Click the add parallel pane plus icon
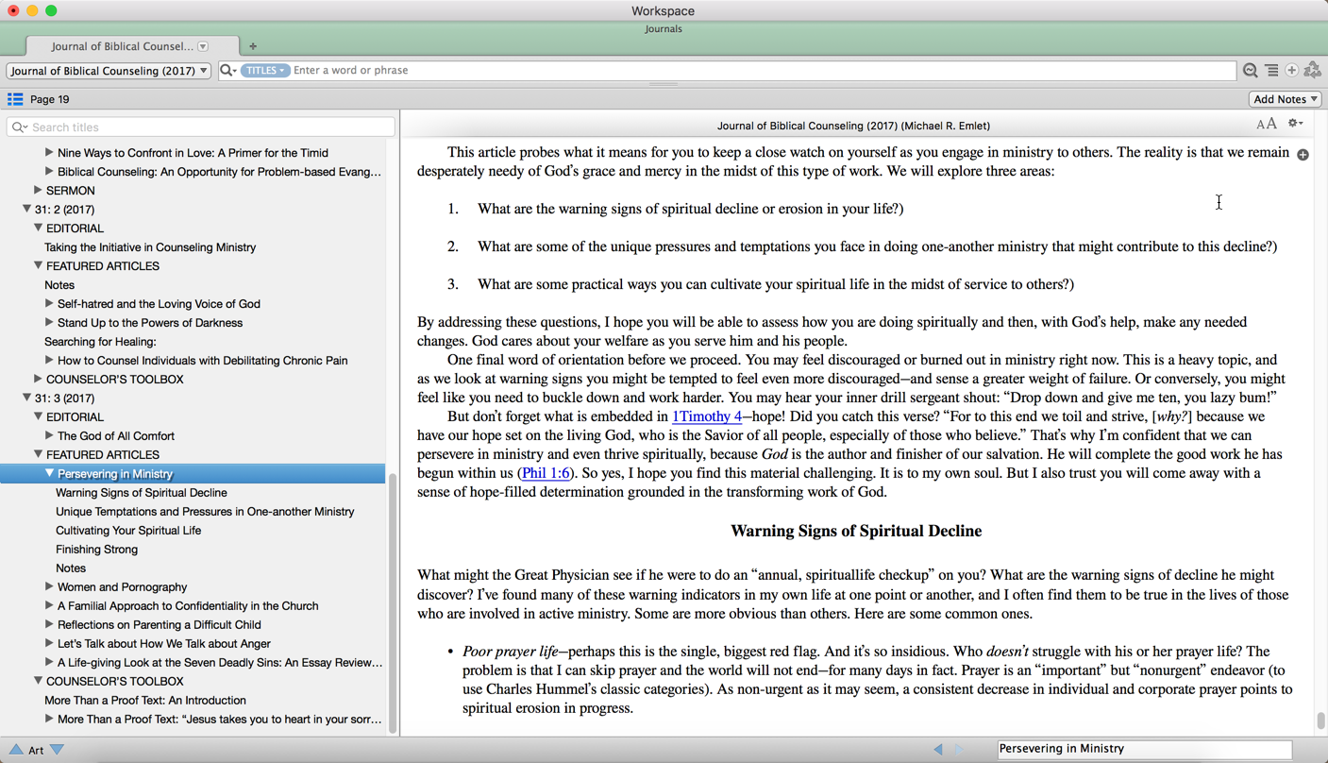The width and height of the screenshot is (1328, 763). point(1292,71)
